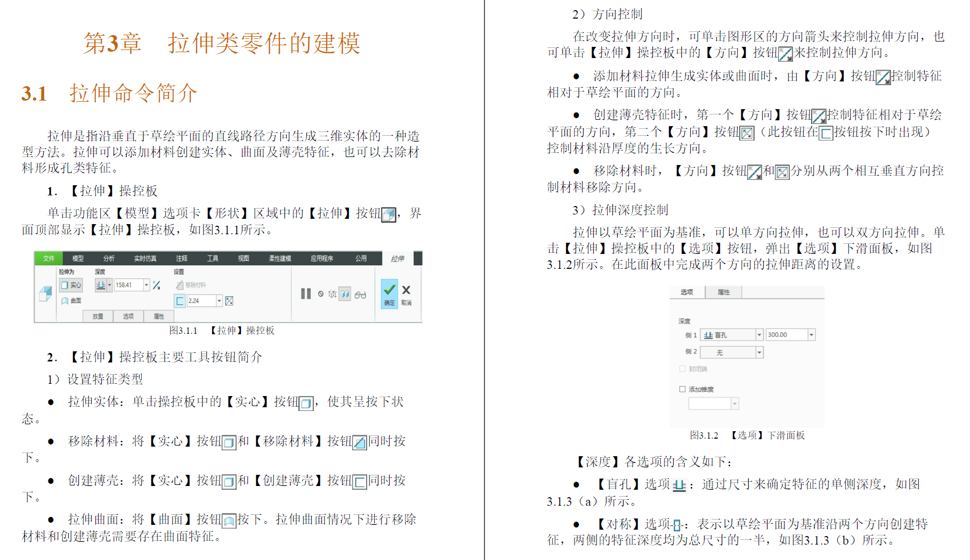Click the pause icon on the dashboard
The image size is (970, 560).
[305, 293]
